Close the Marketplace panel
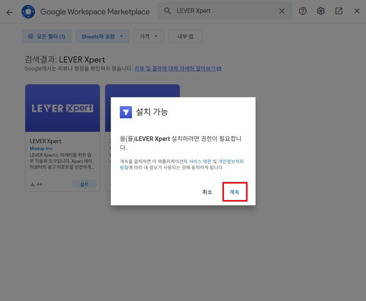Image resolution: width=366 pixels, height=301 pixels. tap(357, 11)
